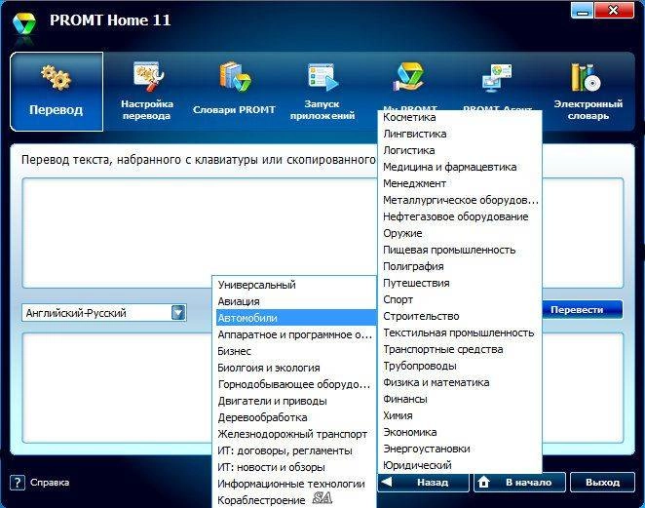The image size is (645, 508).
Task: Open Настройка перевода wrench icon
Action: 148,77
